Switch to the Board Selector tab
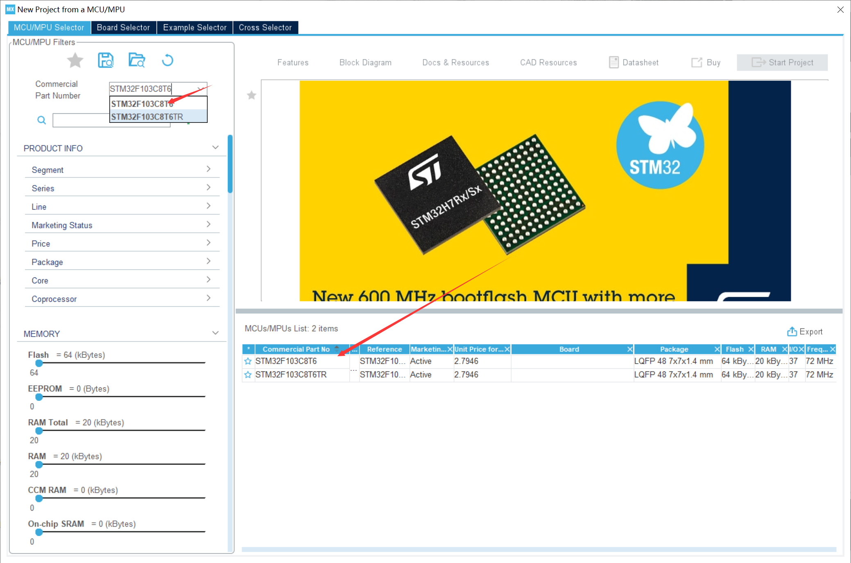Screen dimensions: 851x563 123,27
